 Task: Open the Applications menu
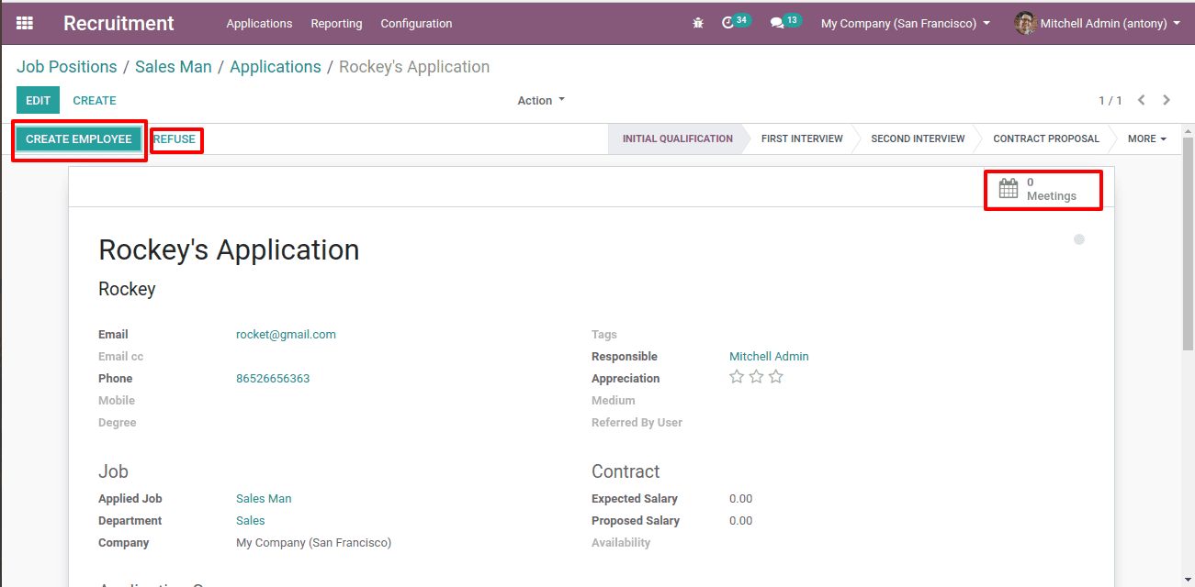click(x=259, y=23)
